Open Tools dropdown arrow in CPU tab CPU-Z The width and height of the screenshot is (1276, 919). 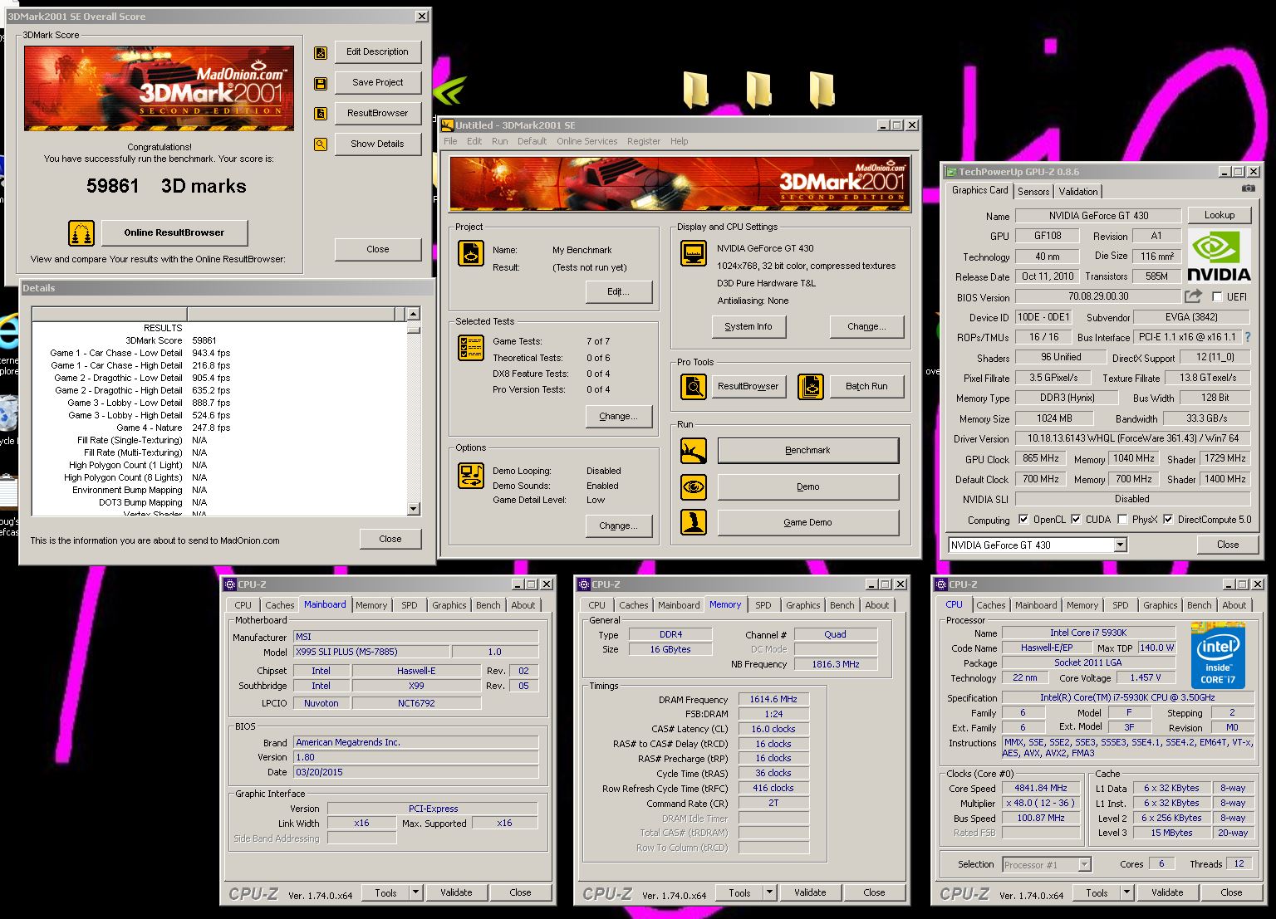coord(1127,892)
